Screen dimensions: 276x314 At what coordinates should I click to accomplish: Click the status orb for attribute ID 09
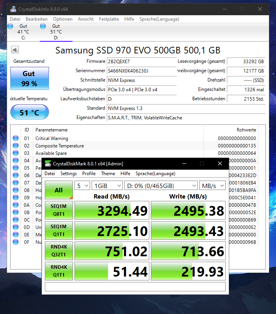16,197
